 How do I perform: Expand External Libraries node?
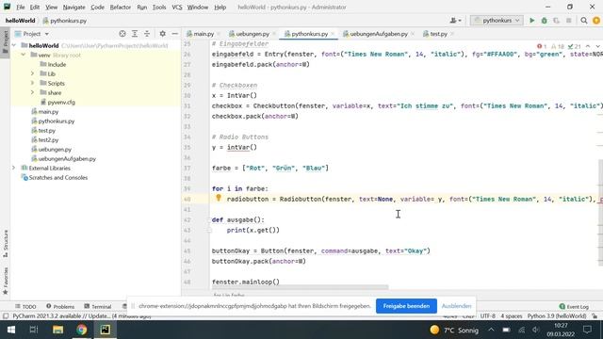(14, 168)
